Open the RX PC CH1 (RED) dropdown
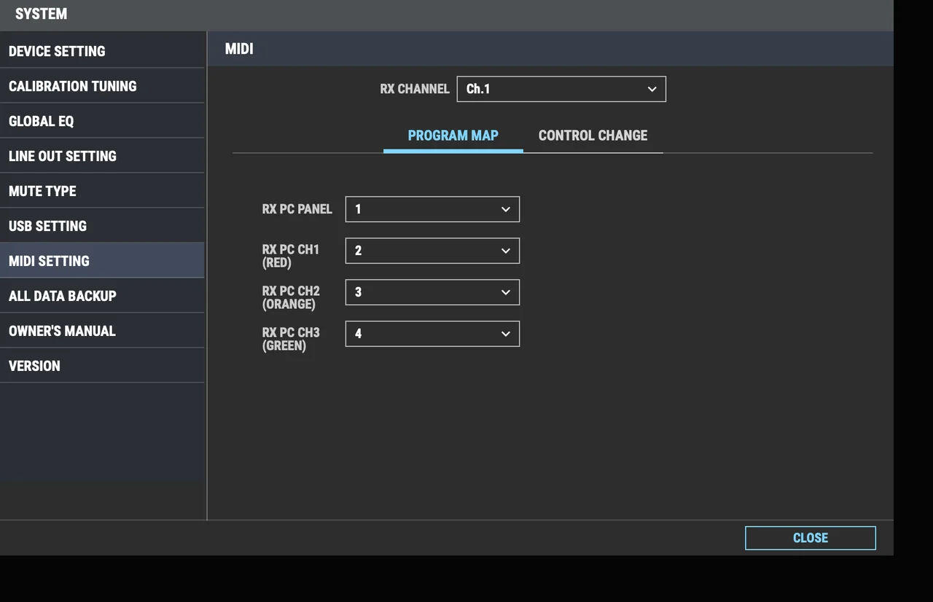The width and height of the screenshot is (933, 602). 432,251
